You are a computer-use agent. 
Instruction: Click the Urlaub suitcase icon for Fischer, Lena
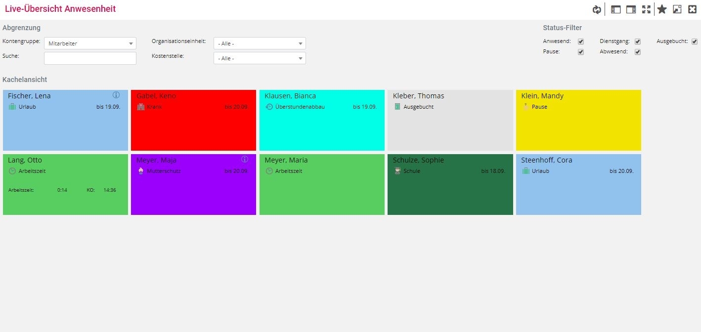(x=12, y=107)
